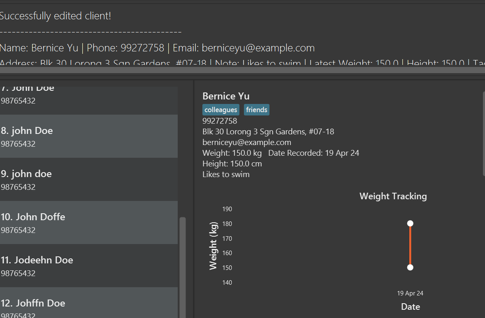485x318 pixels.
Task: Click the client detail panel scrollbar
Action: coord(483,134)
